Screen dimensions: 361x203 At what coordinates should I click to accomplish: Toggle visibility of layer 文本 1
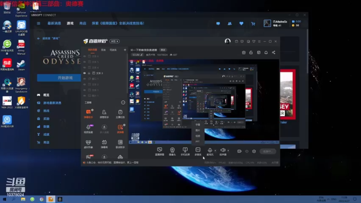[x=84, y=90]
